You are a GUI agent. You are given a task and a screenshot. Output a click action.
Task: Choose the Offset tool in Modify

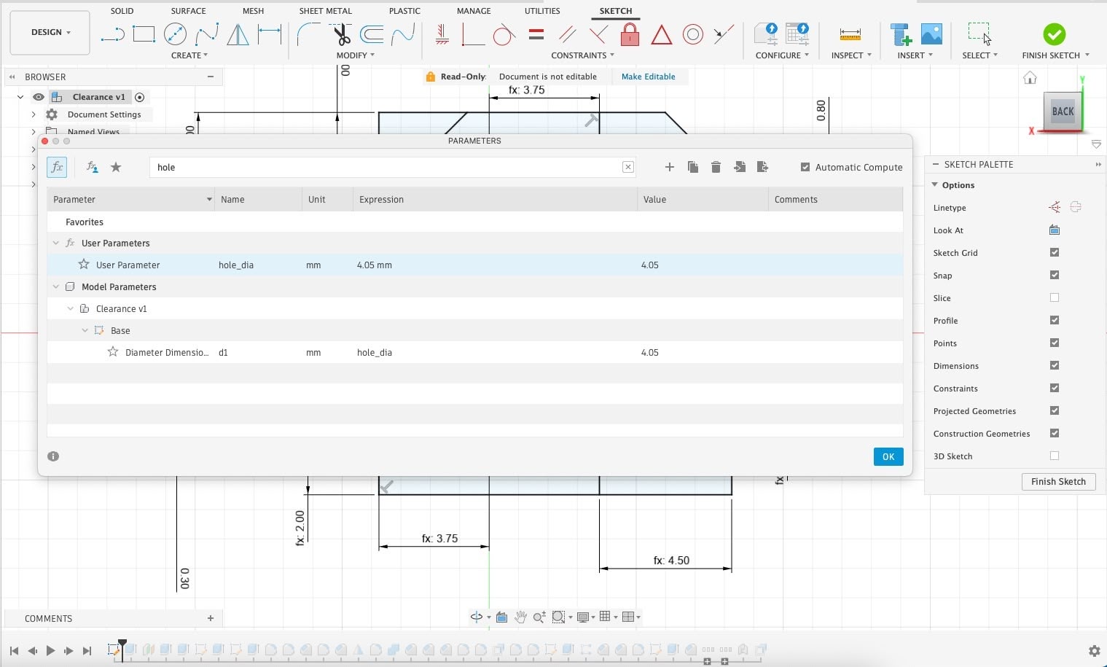tap(372, 34)
